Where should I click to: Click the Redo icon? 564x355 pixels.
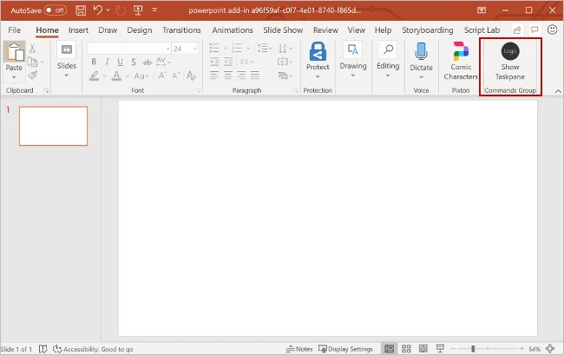tap(121, 10)
